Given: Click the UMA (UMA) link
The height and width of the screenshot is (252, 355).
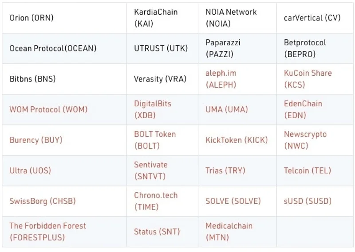Looking at the screenshot, I should point(227,109).
